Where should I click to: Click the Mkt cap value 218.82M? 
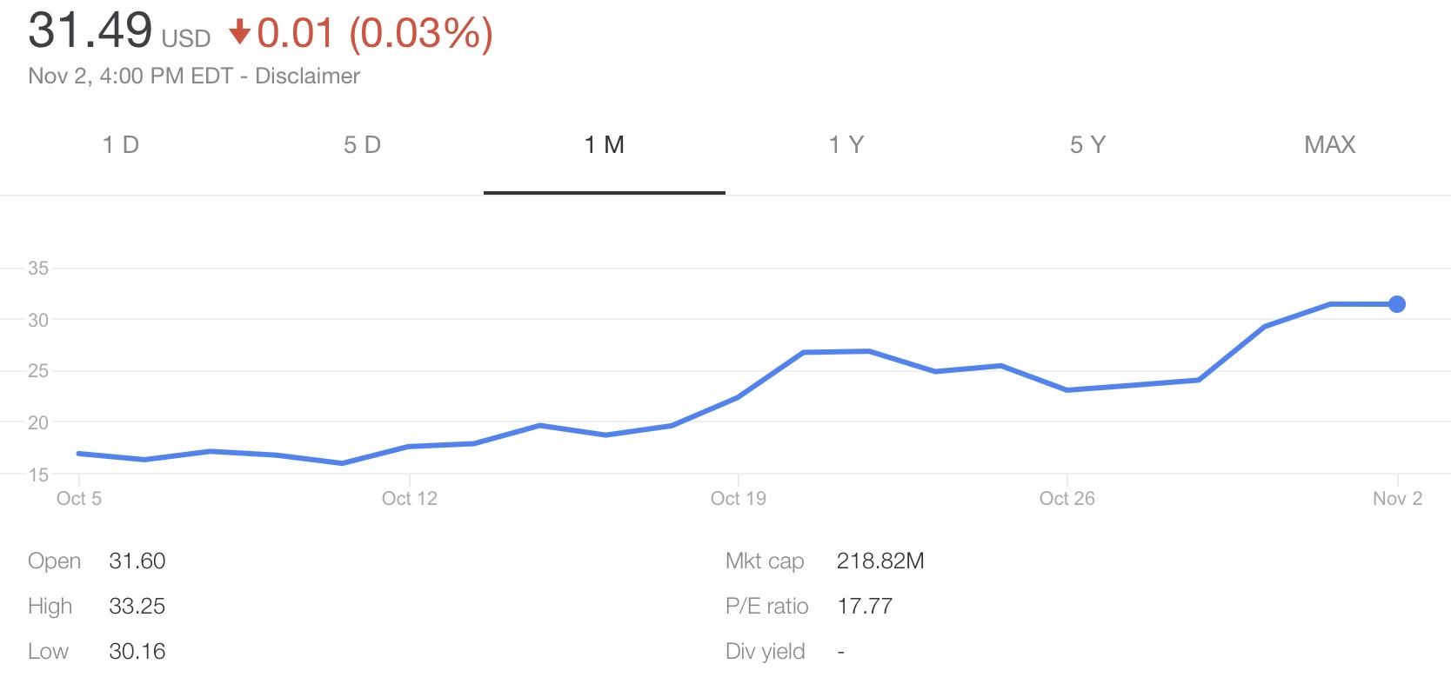point(880,561)
